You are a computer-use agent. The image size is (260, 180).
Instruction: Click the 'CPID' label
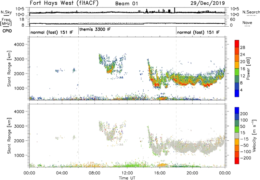[7, 31]
